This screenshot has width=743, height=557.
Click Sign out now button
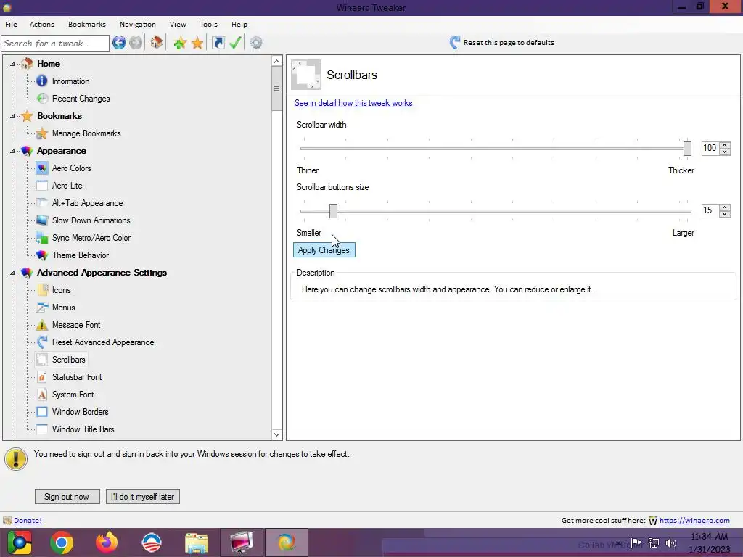pyautogui.click(x=67, y=496)
